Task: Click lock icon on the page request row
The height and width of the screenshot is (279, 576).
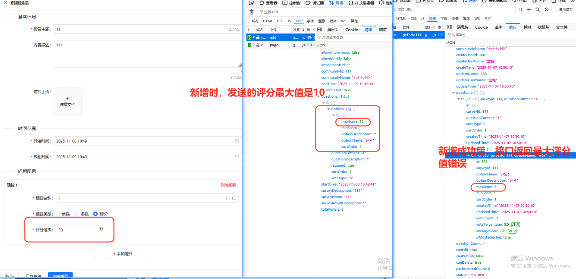Action: [258, 45]
